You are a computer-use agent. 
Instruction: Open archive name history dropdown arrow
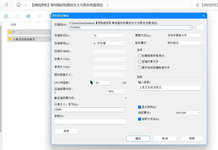190,28
